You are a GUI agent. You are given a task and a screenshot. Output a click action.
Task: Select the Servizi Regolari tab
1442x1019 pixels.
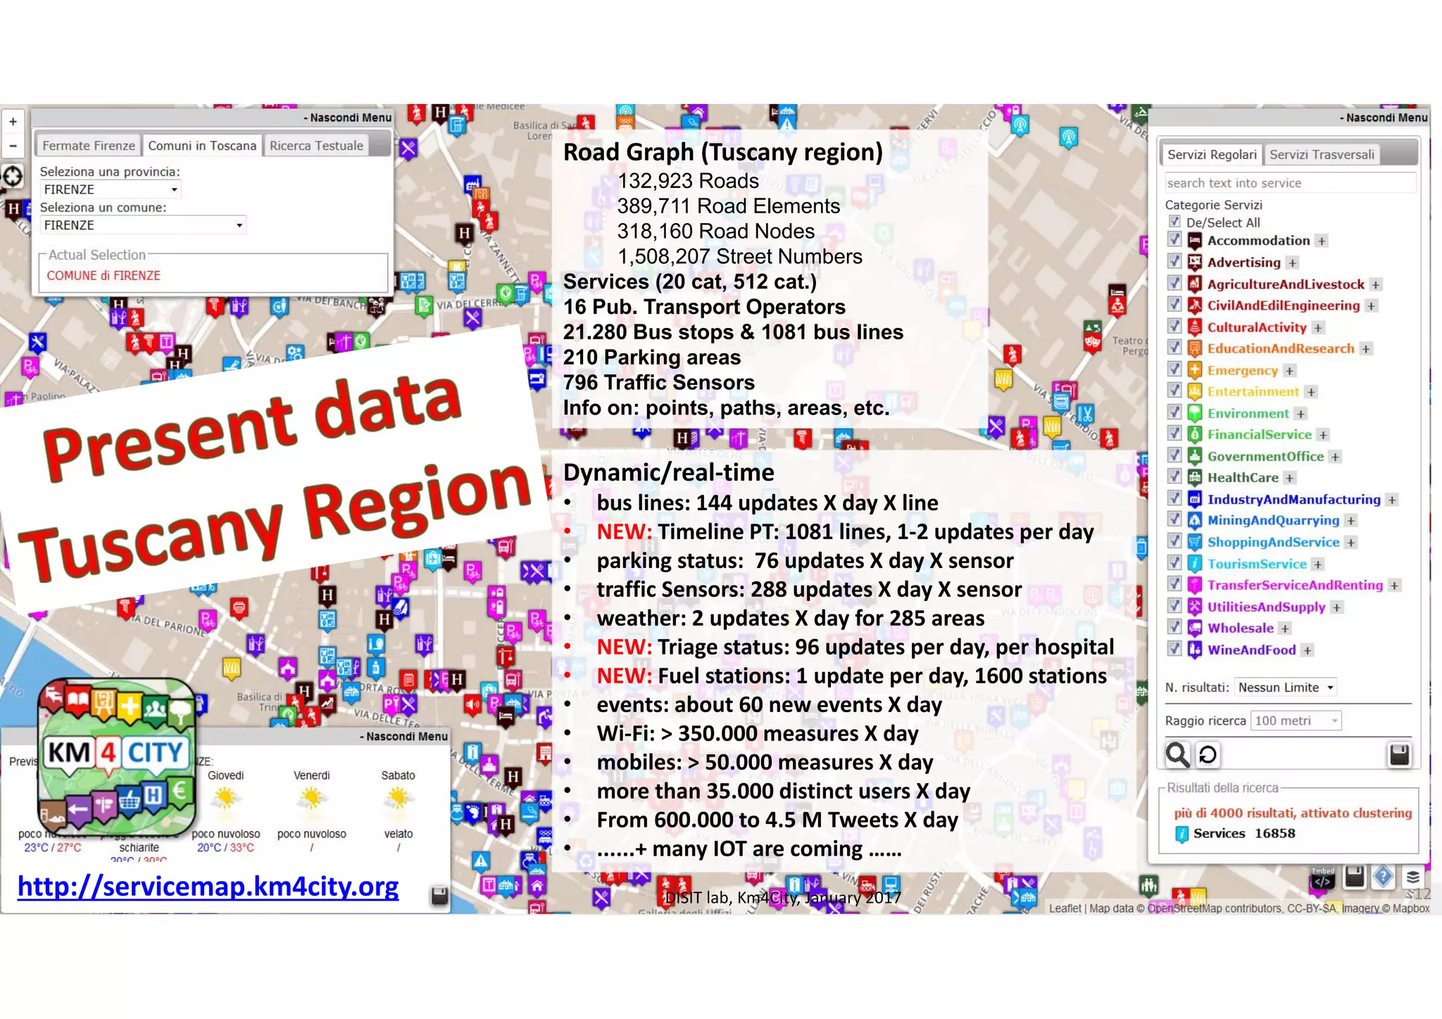click(x=1211, y=155)
